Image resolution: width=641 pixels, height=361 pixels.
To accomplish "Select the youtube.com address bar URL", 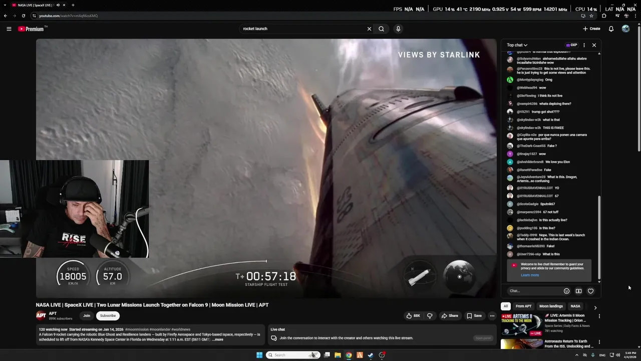I will 68,16.
